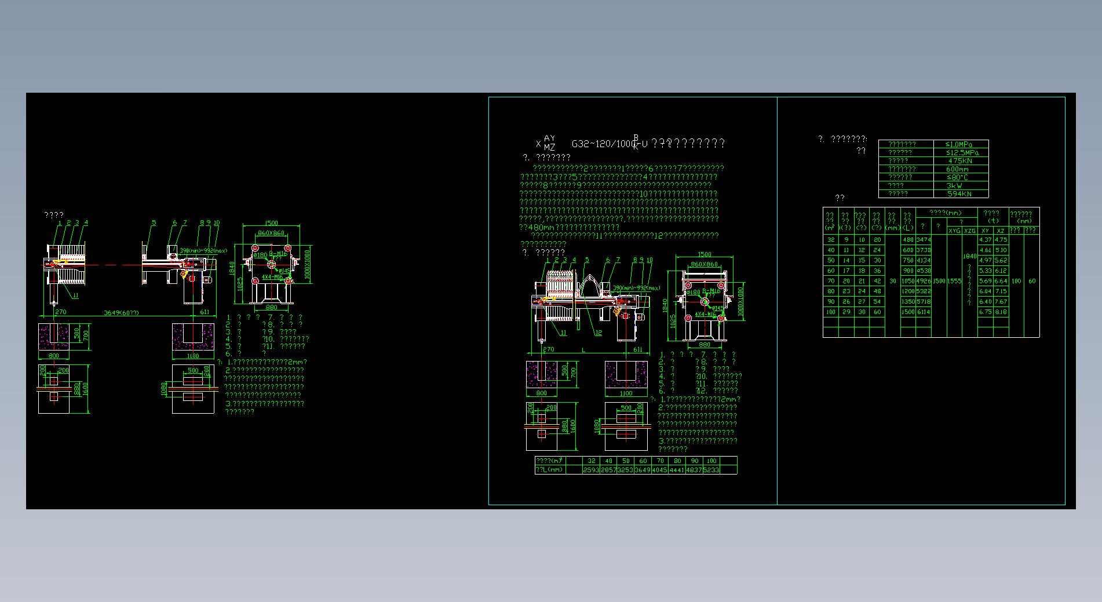Click the 3474 value in large table
The image size is (1102, 602).
[x=924, y=239]
